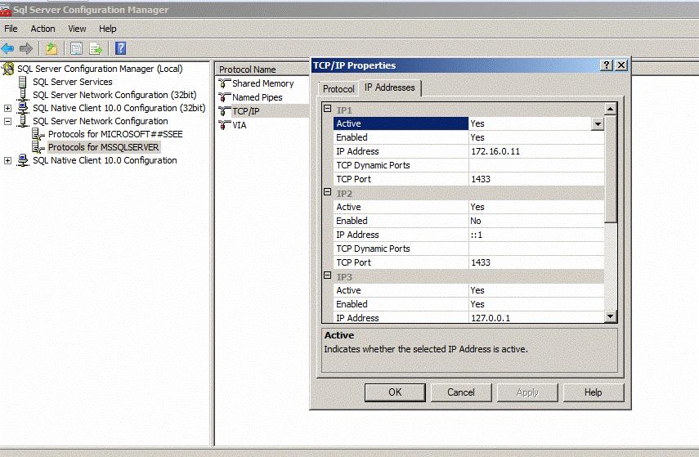
Task: Open the View menu
Action: 77,29
